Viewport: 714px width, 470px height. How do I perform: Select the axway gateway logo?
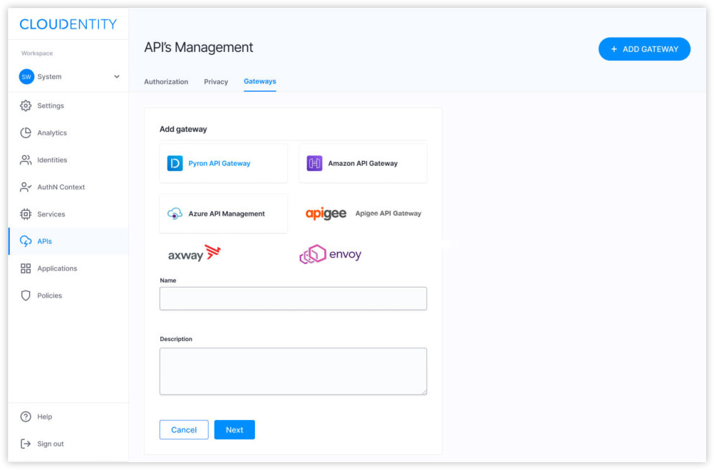tap(195, 254)
